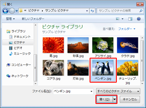The height and width of the screenshot is (108, 146).
Task: Select the 灯台.jpg thumbnail
Action: [x=78, y=68]
